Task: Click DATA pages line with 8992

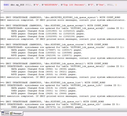Action: pos(44,69)
